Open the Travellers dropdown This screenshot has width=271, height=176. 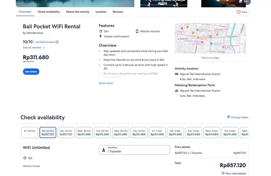point(134,150)
